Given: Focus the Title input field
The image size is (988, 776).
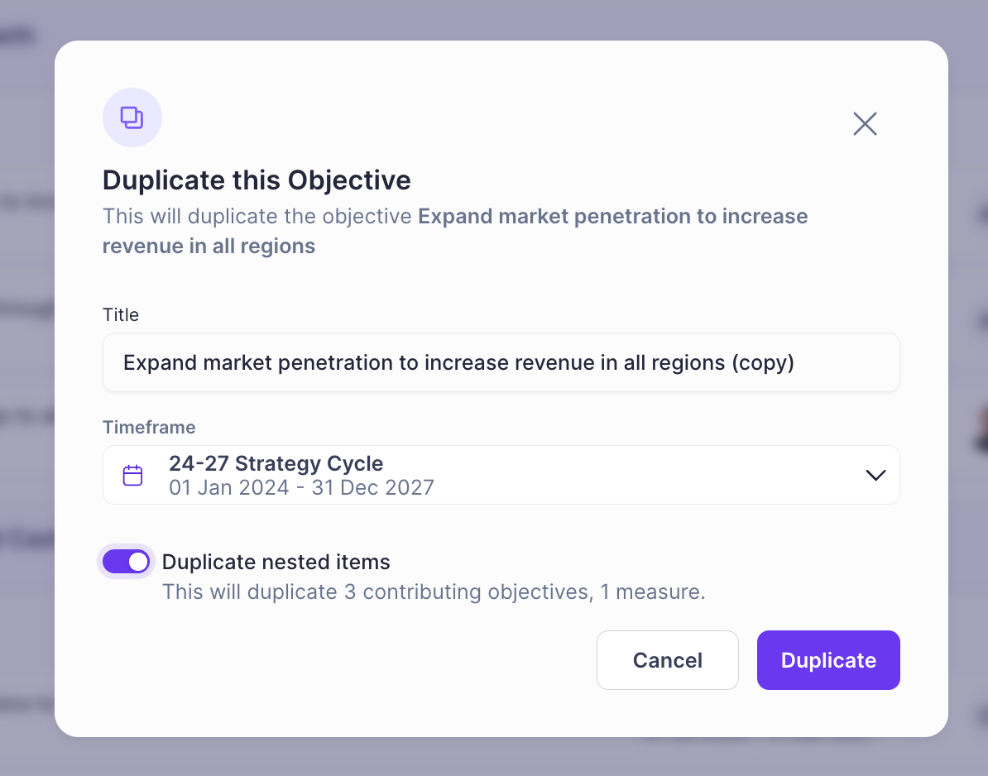Looking at the screenshot, I should (x=501, y=362).
